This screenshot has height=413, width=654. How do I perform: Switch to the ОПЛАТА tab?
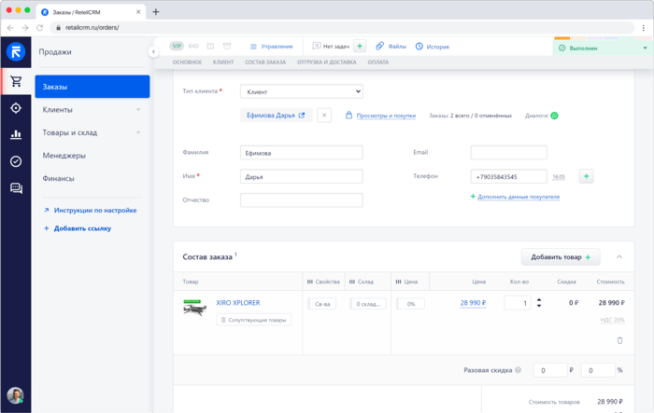(x=377, y=62)
